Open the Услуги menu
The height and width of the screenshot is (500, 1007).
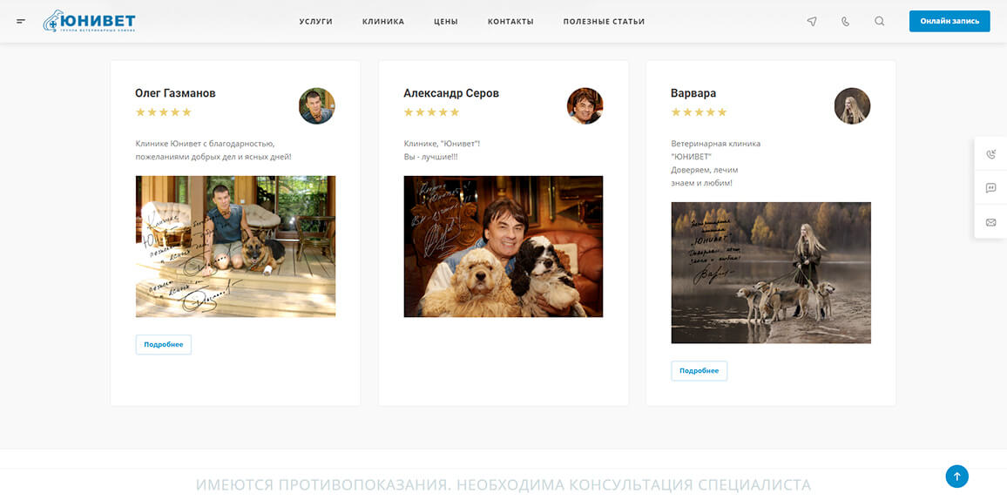click(x=316, y=22)
